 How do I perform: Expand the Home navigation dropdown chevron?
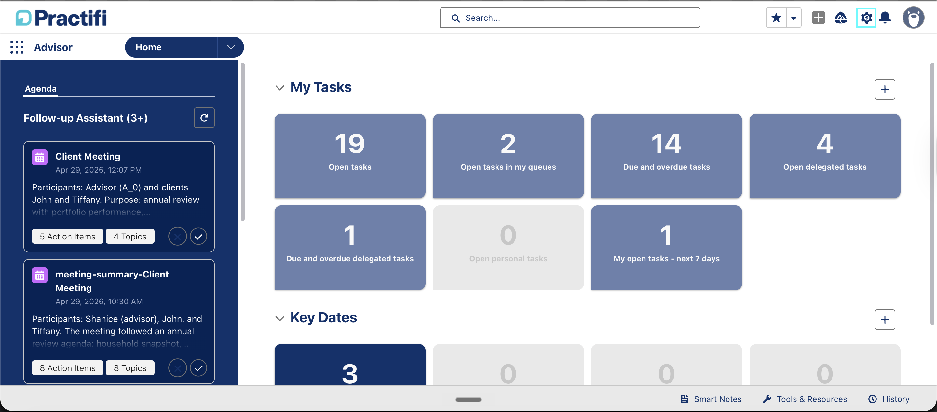click(231, 47)
